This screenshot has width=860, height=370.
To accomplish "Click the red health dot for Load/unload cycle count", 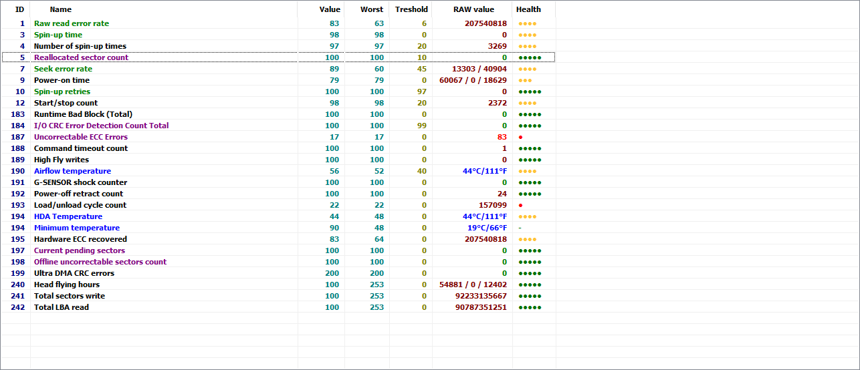I will tap(520, 205).
